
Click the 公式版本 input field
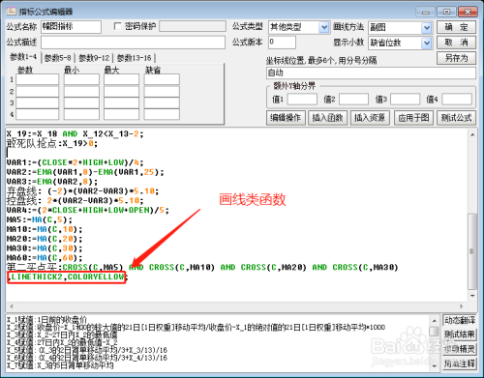click(x=282, y=43)
